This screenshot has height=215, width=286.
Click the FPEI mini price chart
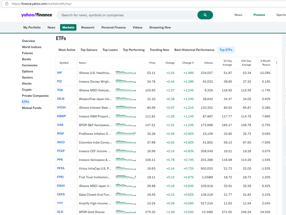point(126,177)
